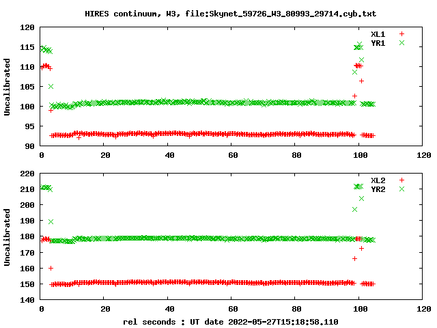
Task: Click the 140 tick on bottom plot y-axis
Action: coord(27,300)
